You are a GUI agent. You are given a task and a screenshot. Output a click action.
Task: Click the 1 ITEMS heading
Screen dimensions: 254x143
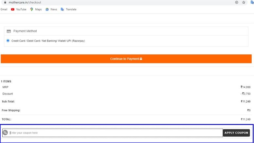point(6,81)
